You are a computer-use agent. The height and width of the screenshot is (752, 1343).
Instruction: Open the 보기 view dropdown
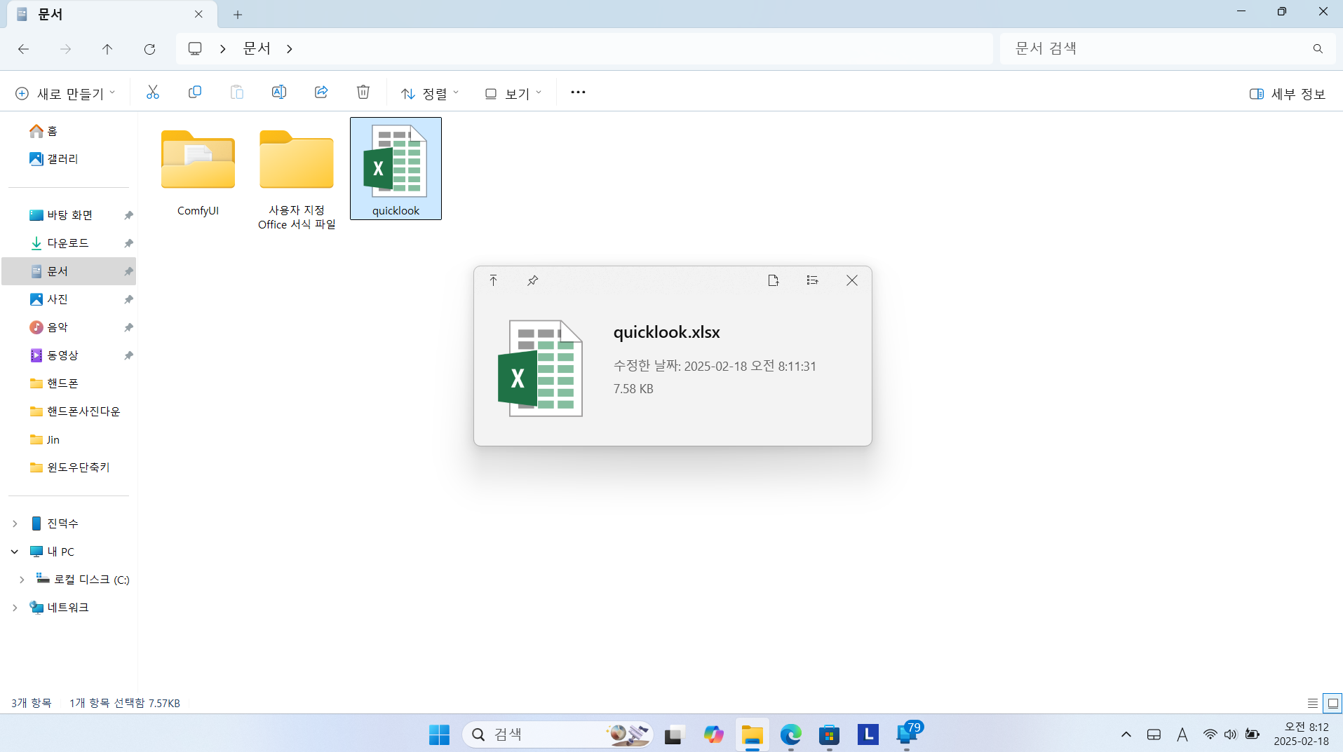(513, 93)
